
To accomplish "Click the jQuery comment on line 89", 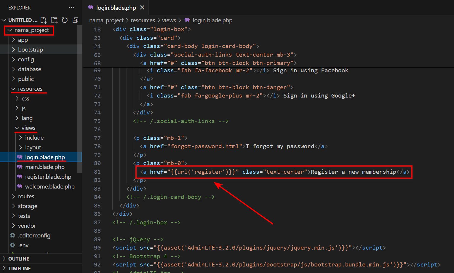I will pyautogui.click(x=138, y=240).
